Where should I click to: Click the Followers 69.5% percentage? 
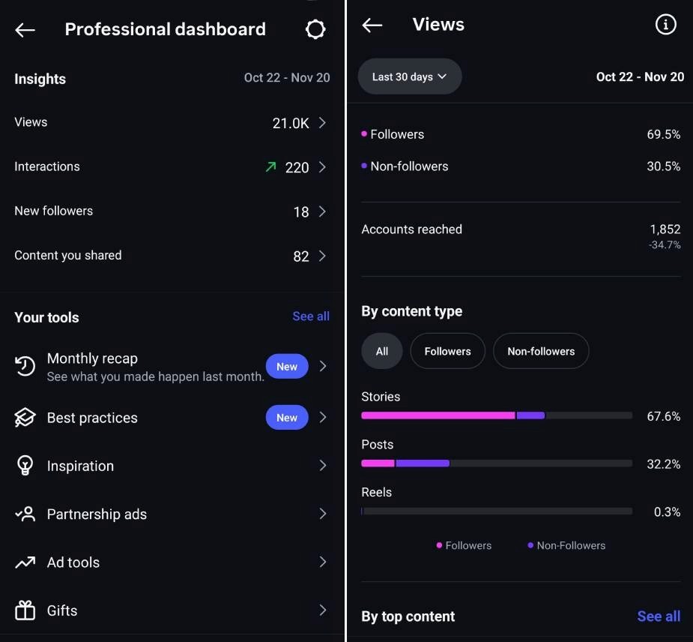tap(663, 134)
